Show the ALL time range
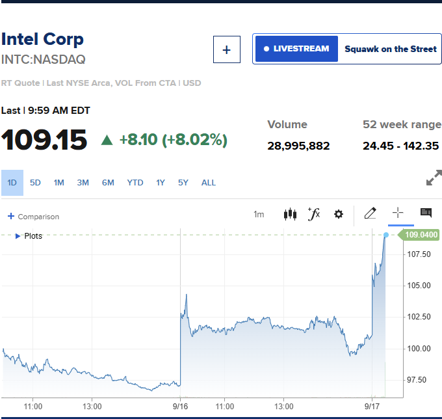This screenshot has height=419, width=442. (208, 183)
